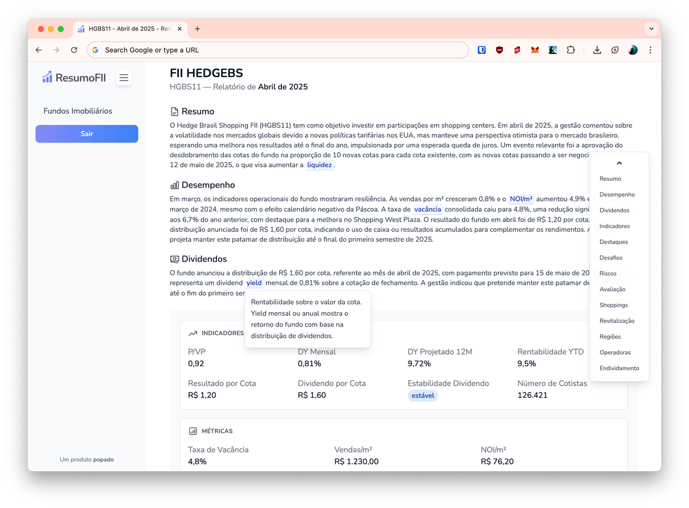689x508 pixels.
Task: Jump to Revitalização in section navigation
Action: click(x=617, y=321)
